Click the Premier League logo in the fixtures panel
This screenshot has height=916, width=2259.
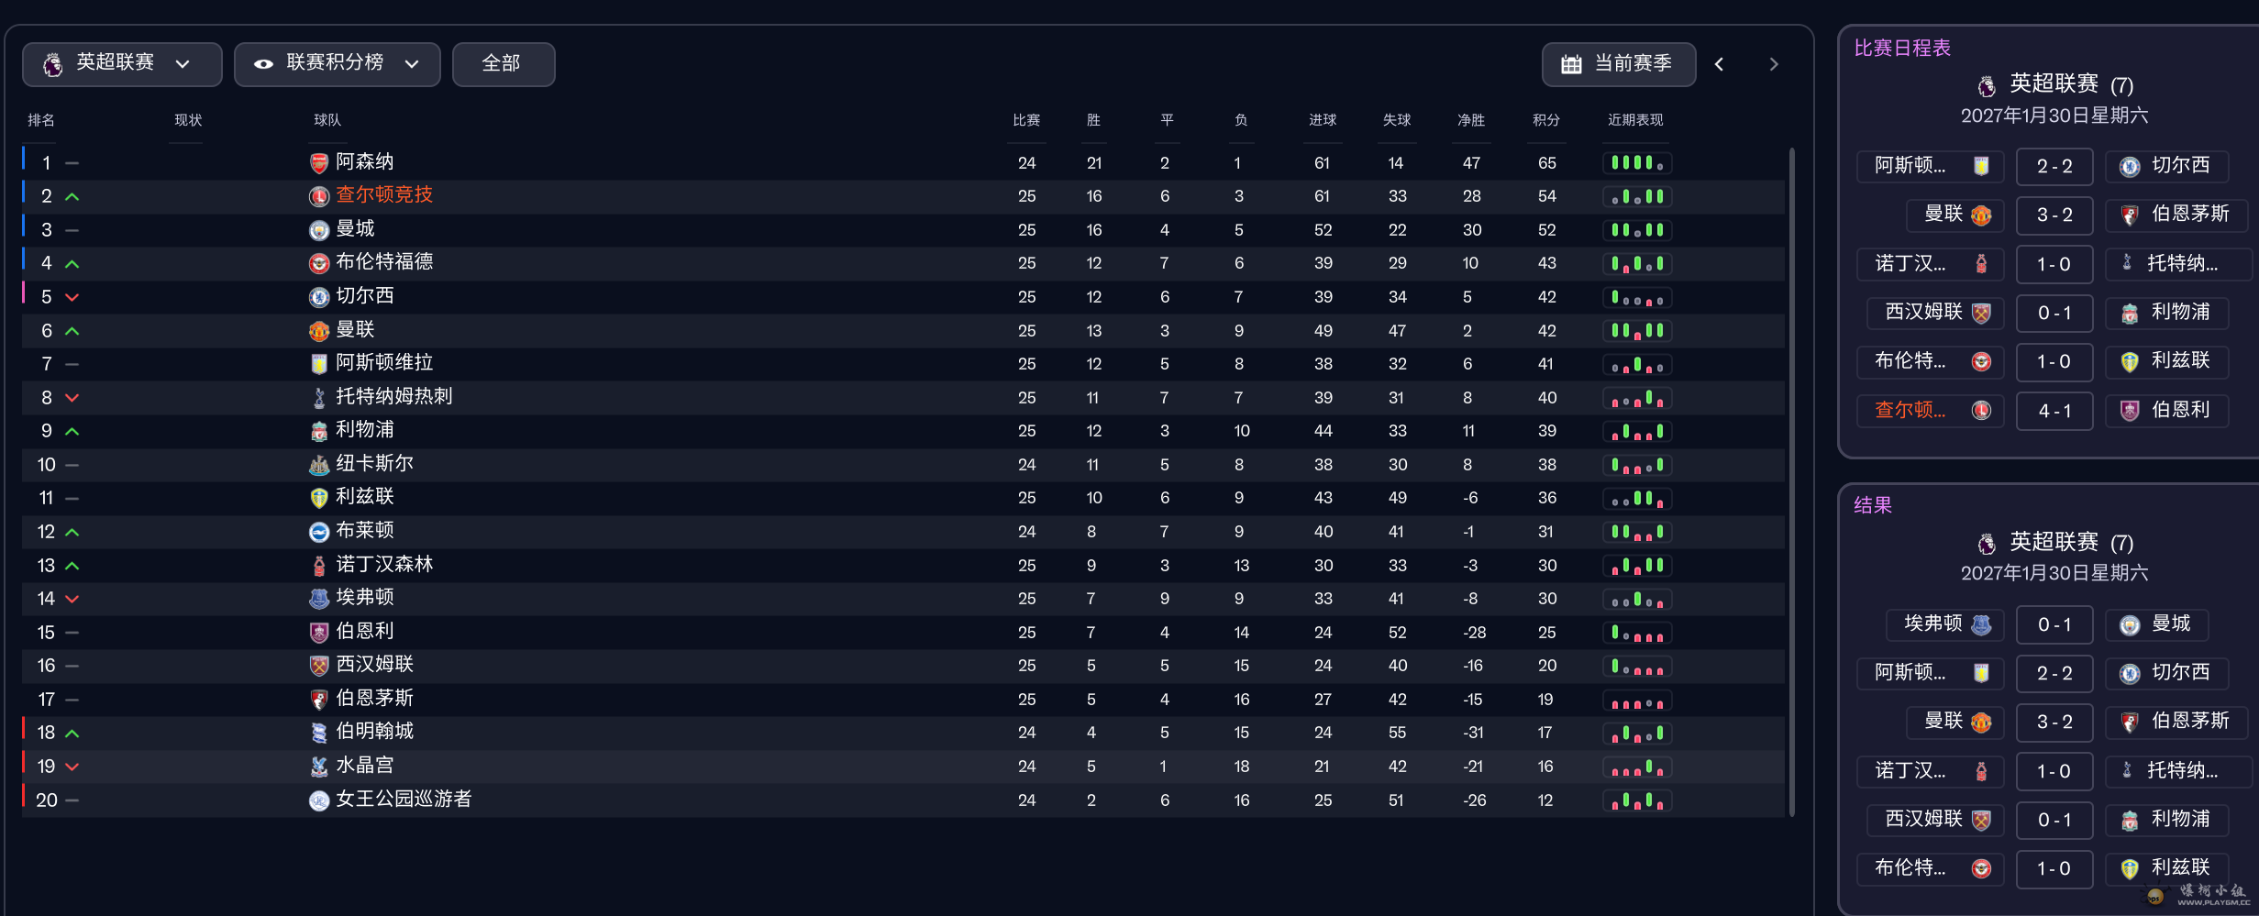click(x=1987, y=86)
